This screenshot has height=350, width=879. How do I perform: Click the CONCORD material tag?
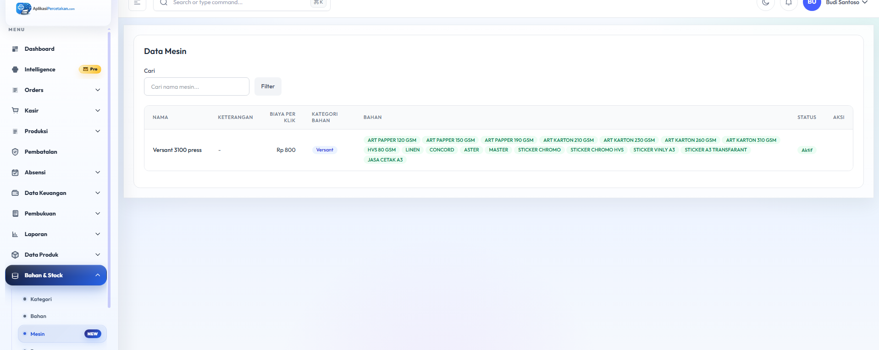pos(442,150)
